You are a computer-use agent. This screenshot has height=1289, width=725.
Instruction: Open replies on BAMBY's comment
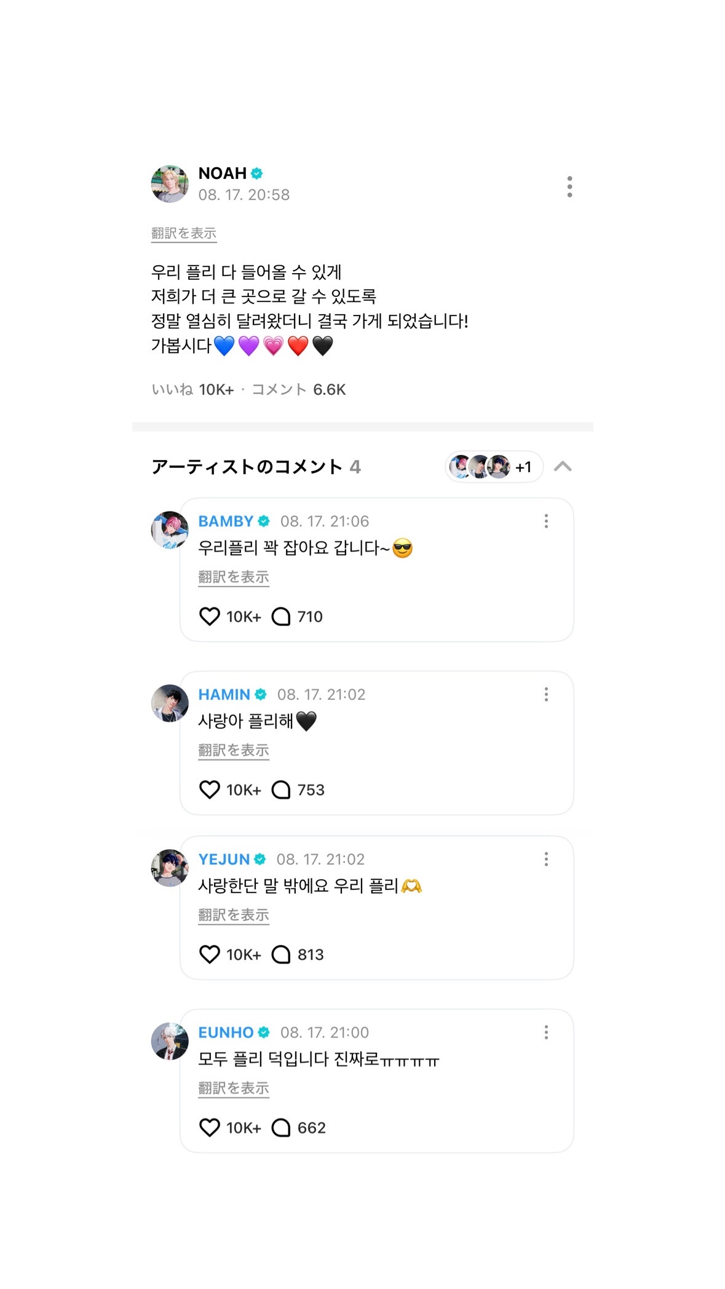[281, 616]
